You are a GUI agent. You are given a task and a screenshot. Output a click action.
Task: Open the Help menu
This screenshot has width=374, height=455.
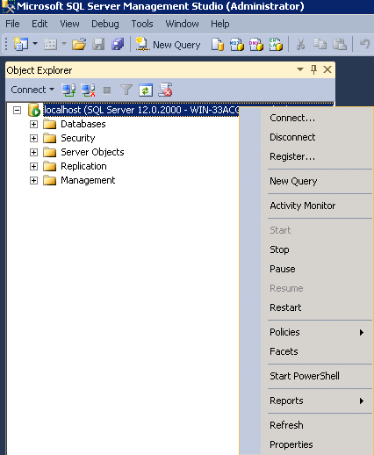220,24
